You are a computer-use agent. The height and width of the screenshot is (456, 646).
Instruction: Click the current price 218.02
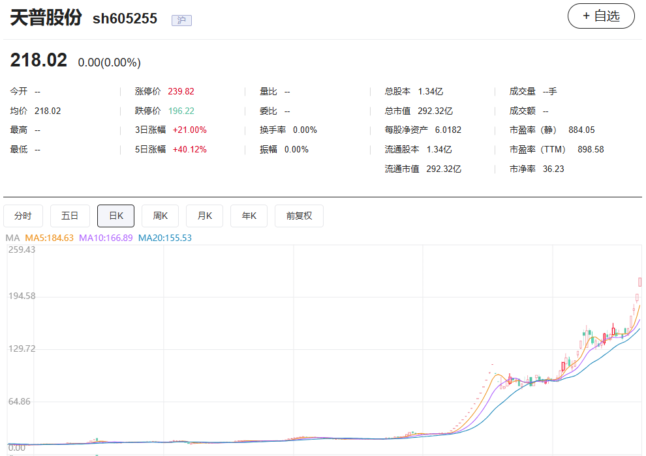38,61
